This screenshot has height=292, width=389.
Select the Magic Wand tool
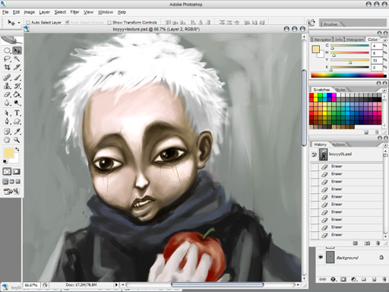[x=17, y=59]
